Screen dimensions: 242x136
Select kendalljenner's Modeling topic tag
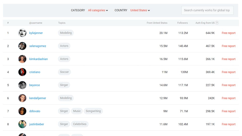click(x=66, y=98)
